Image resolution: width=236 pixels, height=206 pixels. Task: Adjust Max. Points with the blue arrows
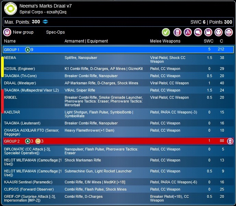[x=45, y=22]
